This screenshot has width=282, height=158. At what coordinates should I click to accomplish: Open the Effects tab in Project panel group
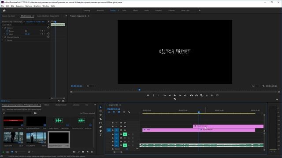(x=47, y=105)
